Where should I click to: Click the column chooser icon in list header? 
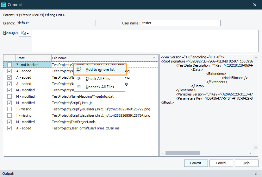pyautogui.click(x=154, y=58)
